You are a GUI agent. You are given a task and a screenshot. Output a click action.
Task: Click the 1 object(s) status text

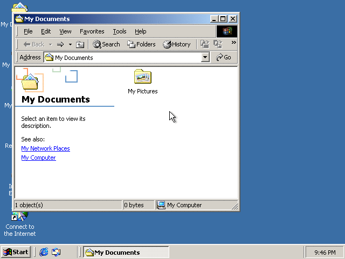click(x=29, y=205)
